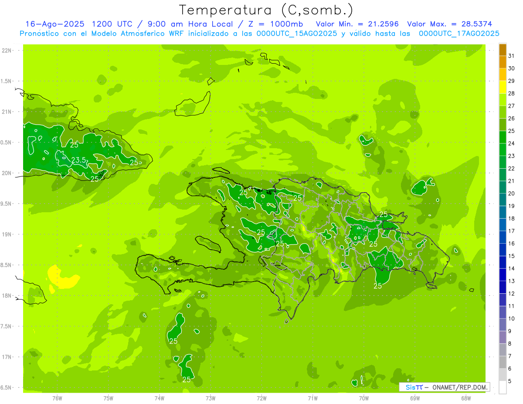Click the legend scale value '20'
The image size is (523, 404).
coord(511,194)
